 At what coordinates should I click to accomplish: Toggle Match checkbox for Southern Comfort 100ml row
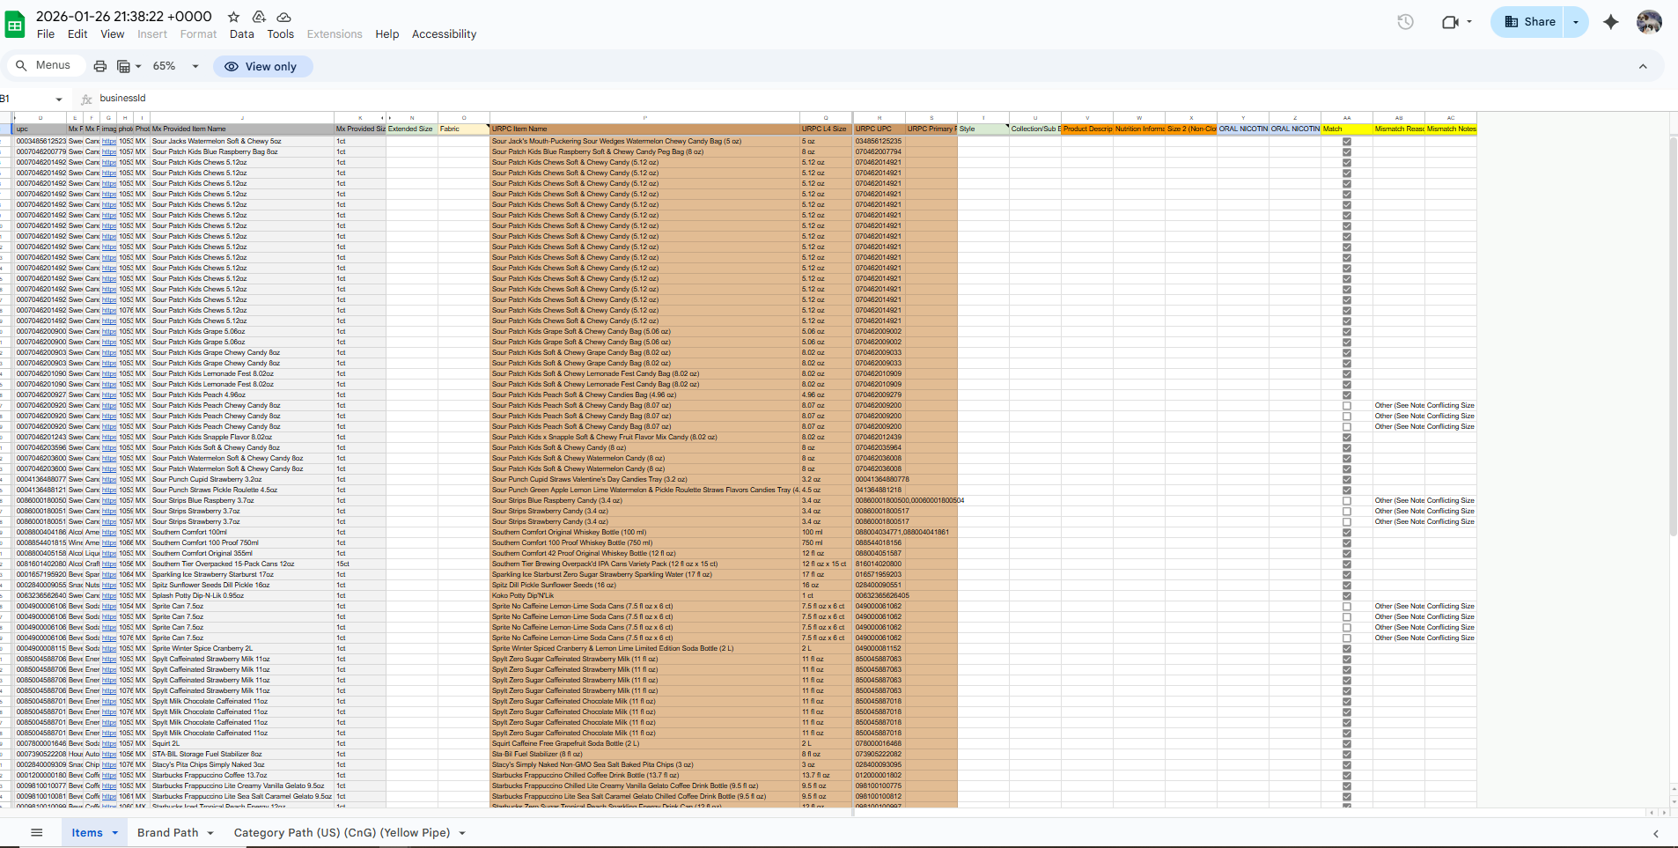[x=1347, y=532]
